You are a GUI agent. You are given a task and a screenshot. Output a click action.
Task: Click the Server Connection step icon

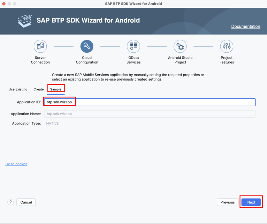tap(40, 46)
